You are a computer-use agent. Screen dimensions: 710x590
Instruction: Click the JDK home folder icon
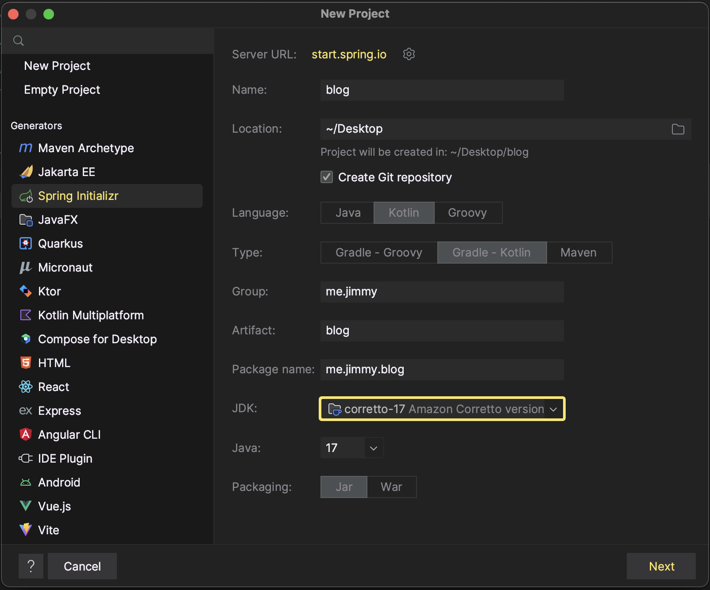[x=335, y=410]
